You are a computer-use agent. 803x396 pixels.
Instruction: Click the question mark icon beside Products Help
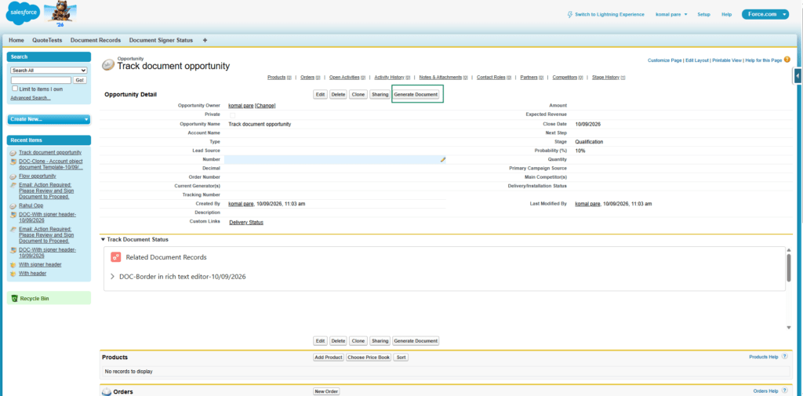784,357
